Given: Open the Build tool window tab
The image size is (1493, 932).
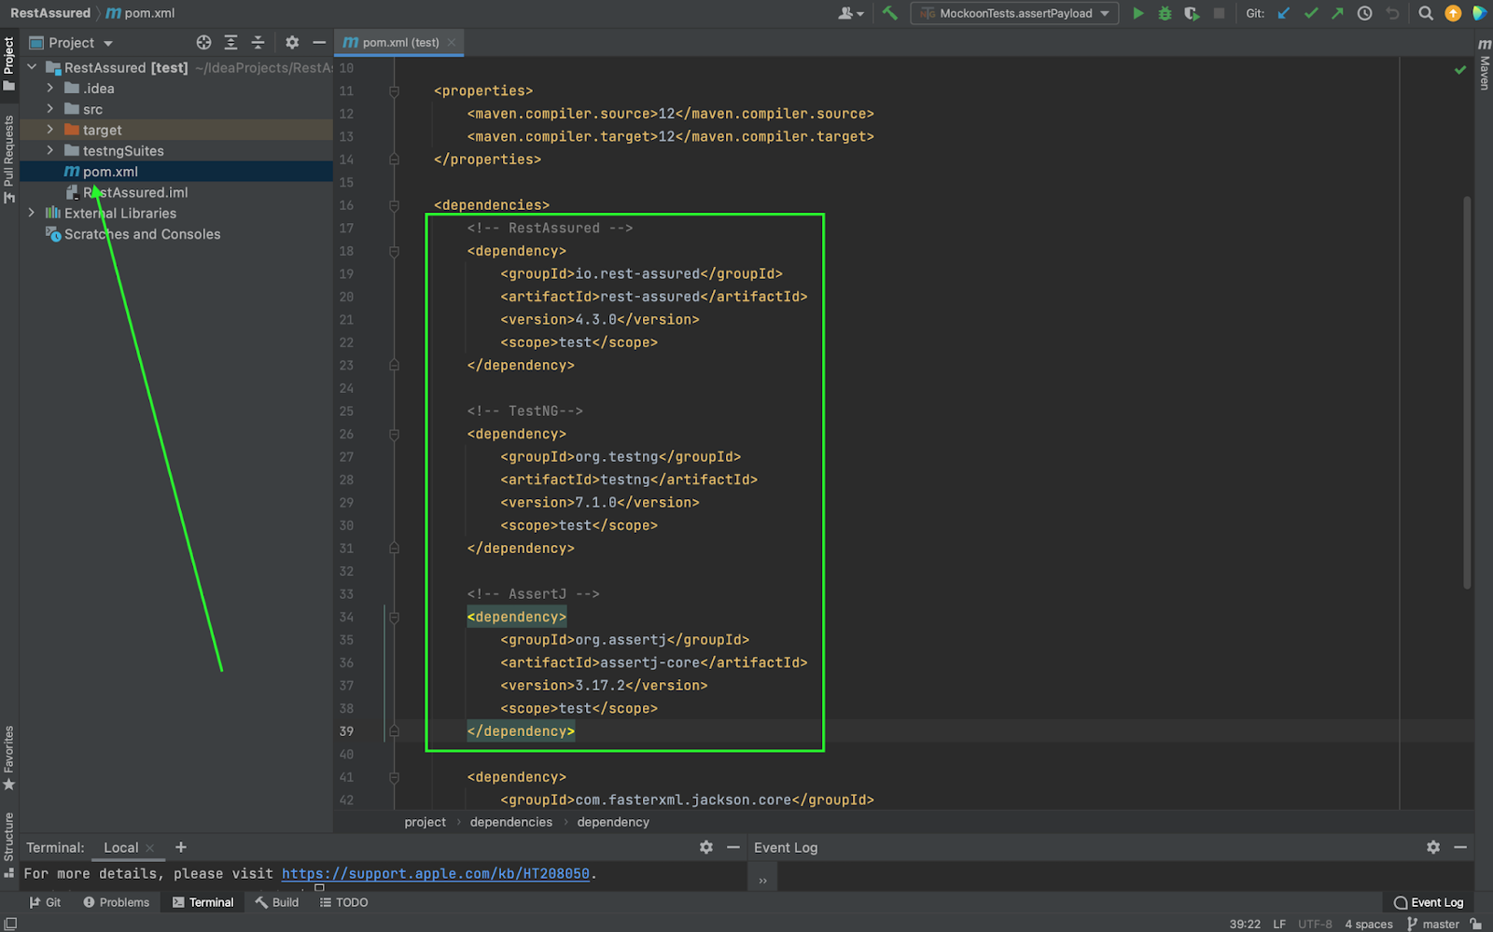Looking at the screenshot, I should click(x=276, y=902).
